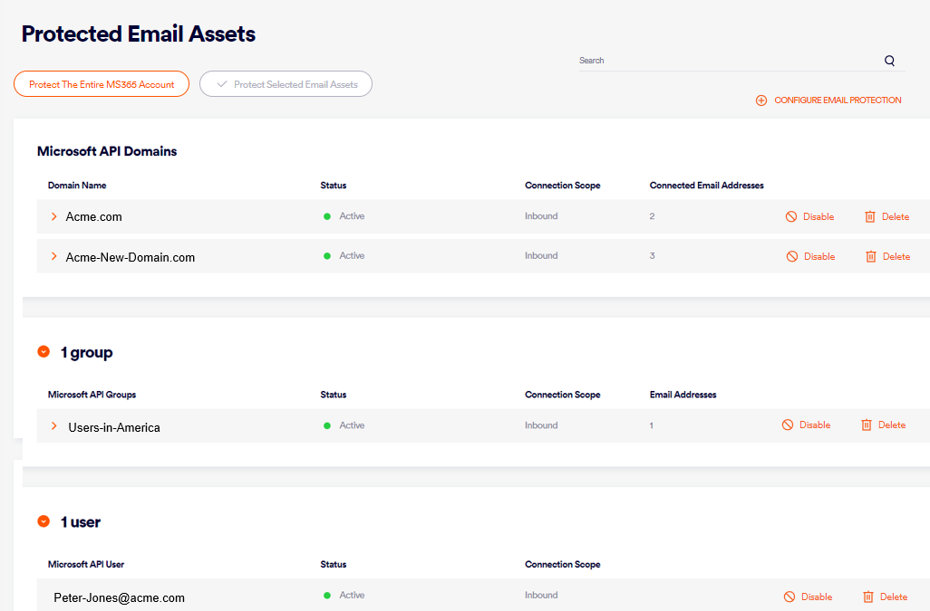Image resolution: width=930 pixels, height=611 pixels.
Task: Expand the Acme-New-Domain.com row
Action: pos(54,257)
